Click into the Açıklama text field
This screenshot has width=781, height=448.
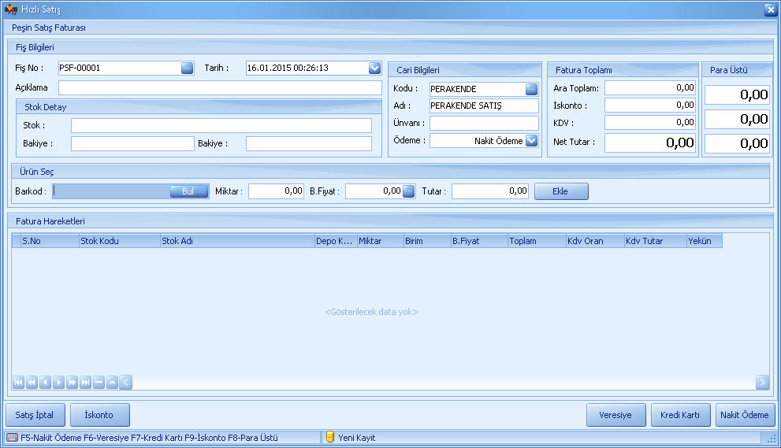[x=220, y=87]
